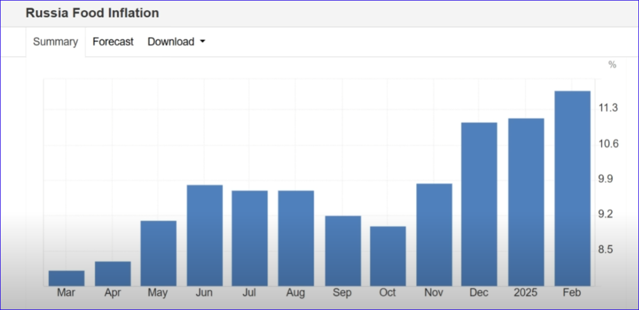This screenshot has width=639, height=310.
Task: Click the Aug month label
Action: click(x=295, y=293)
